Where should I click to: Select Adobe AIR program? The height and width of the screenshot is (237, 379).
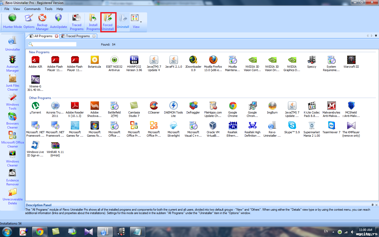pyautogui.click(x=35, y=62)
